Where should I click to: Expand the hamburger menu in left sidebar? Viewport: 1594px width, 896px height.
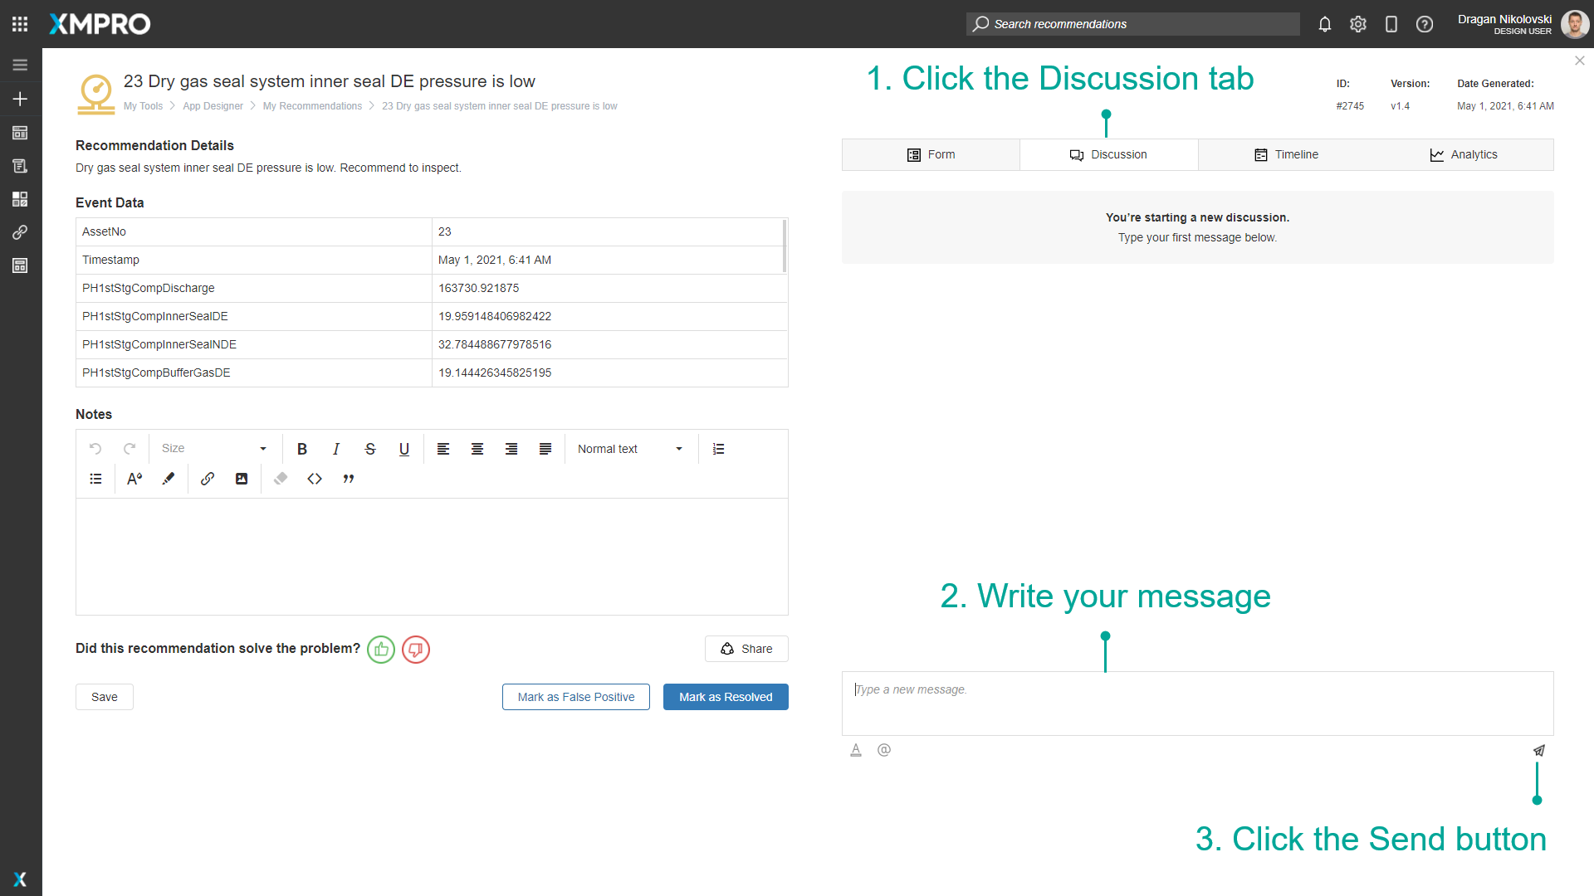pyautogui.click(x=20, y=65)
